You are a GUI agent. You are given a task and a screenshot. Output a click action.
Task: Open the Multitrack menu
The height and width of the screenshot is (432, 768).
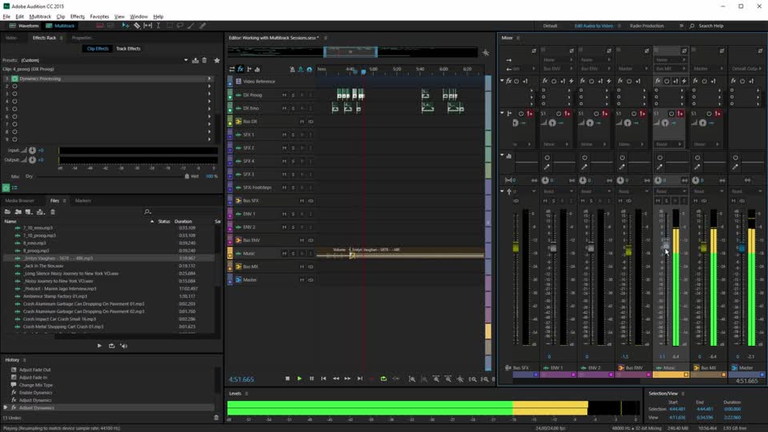pos(40,16)
